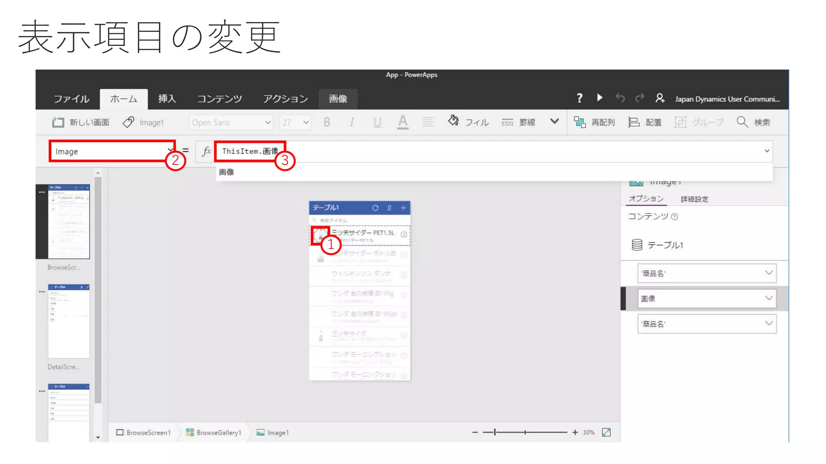Toggle bold formatting

327,122
